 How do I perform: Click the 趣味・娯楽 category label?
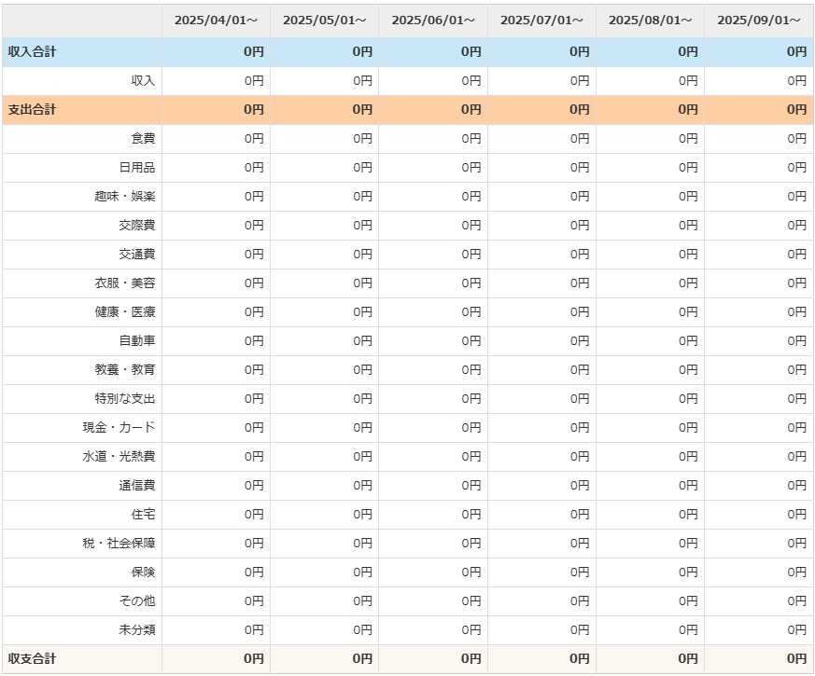[x=125, y=197]
